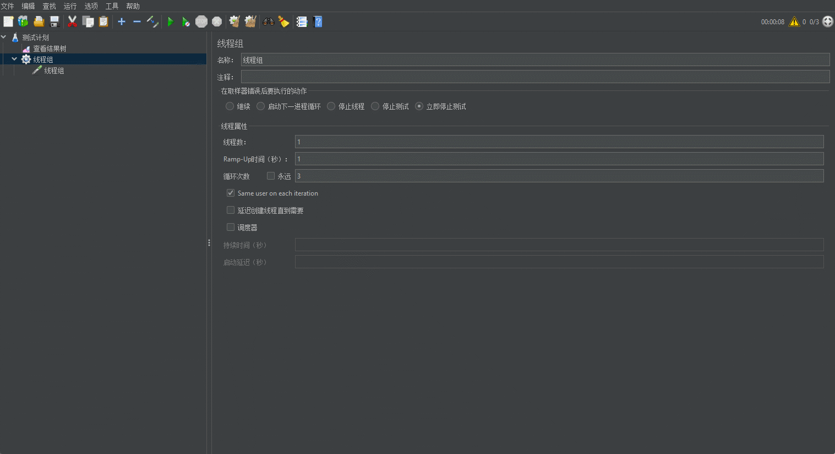Image resolution: width=835 pixels, height=454 pixels.
Task: Click the Clear All double-broom icon
Action: tap(250, 22)
